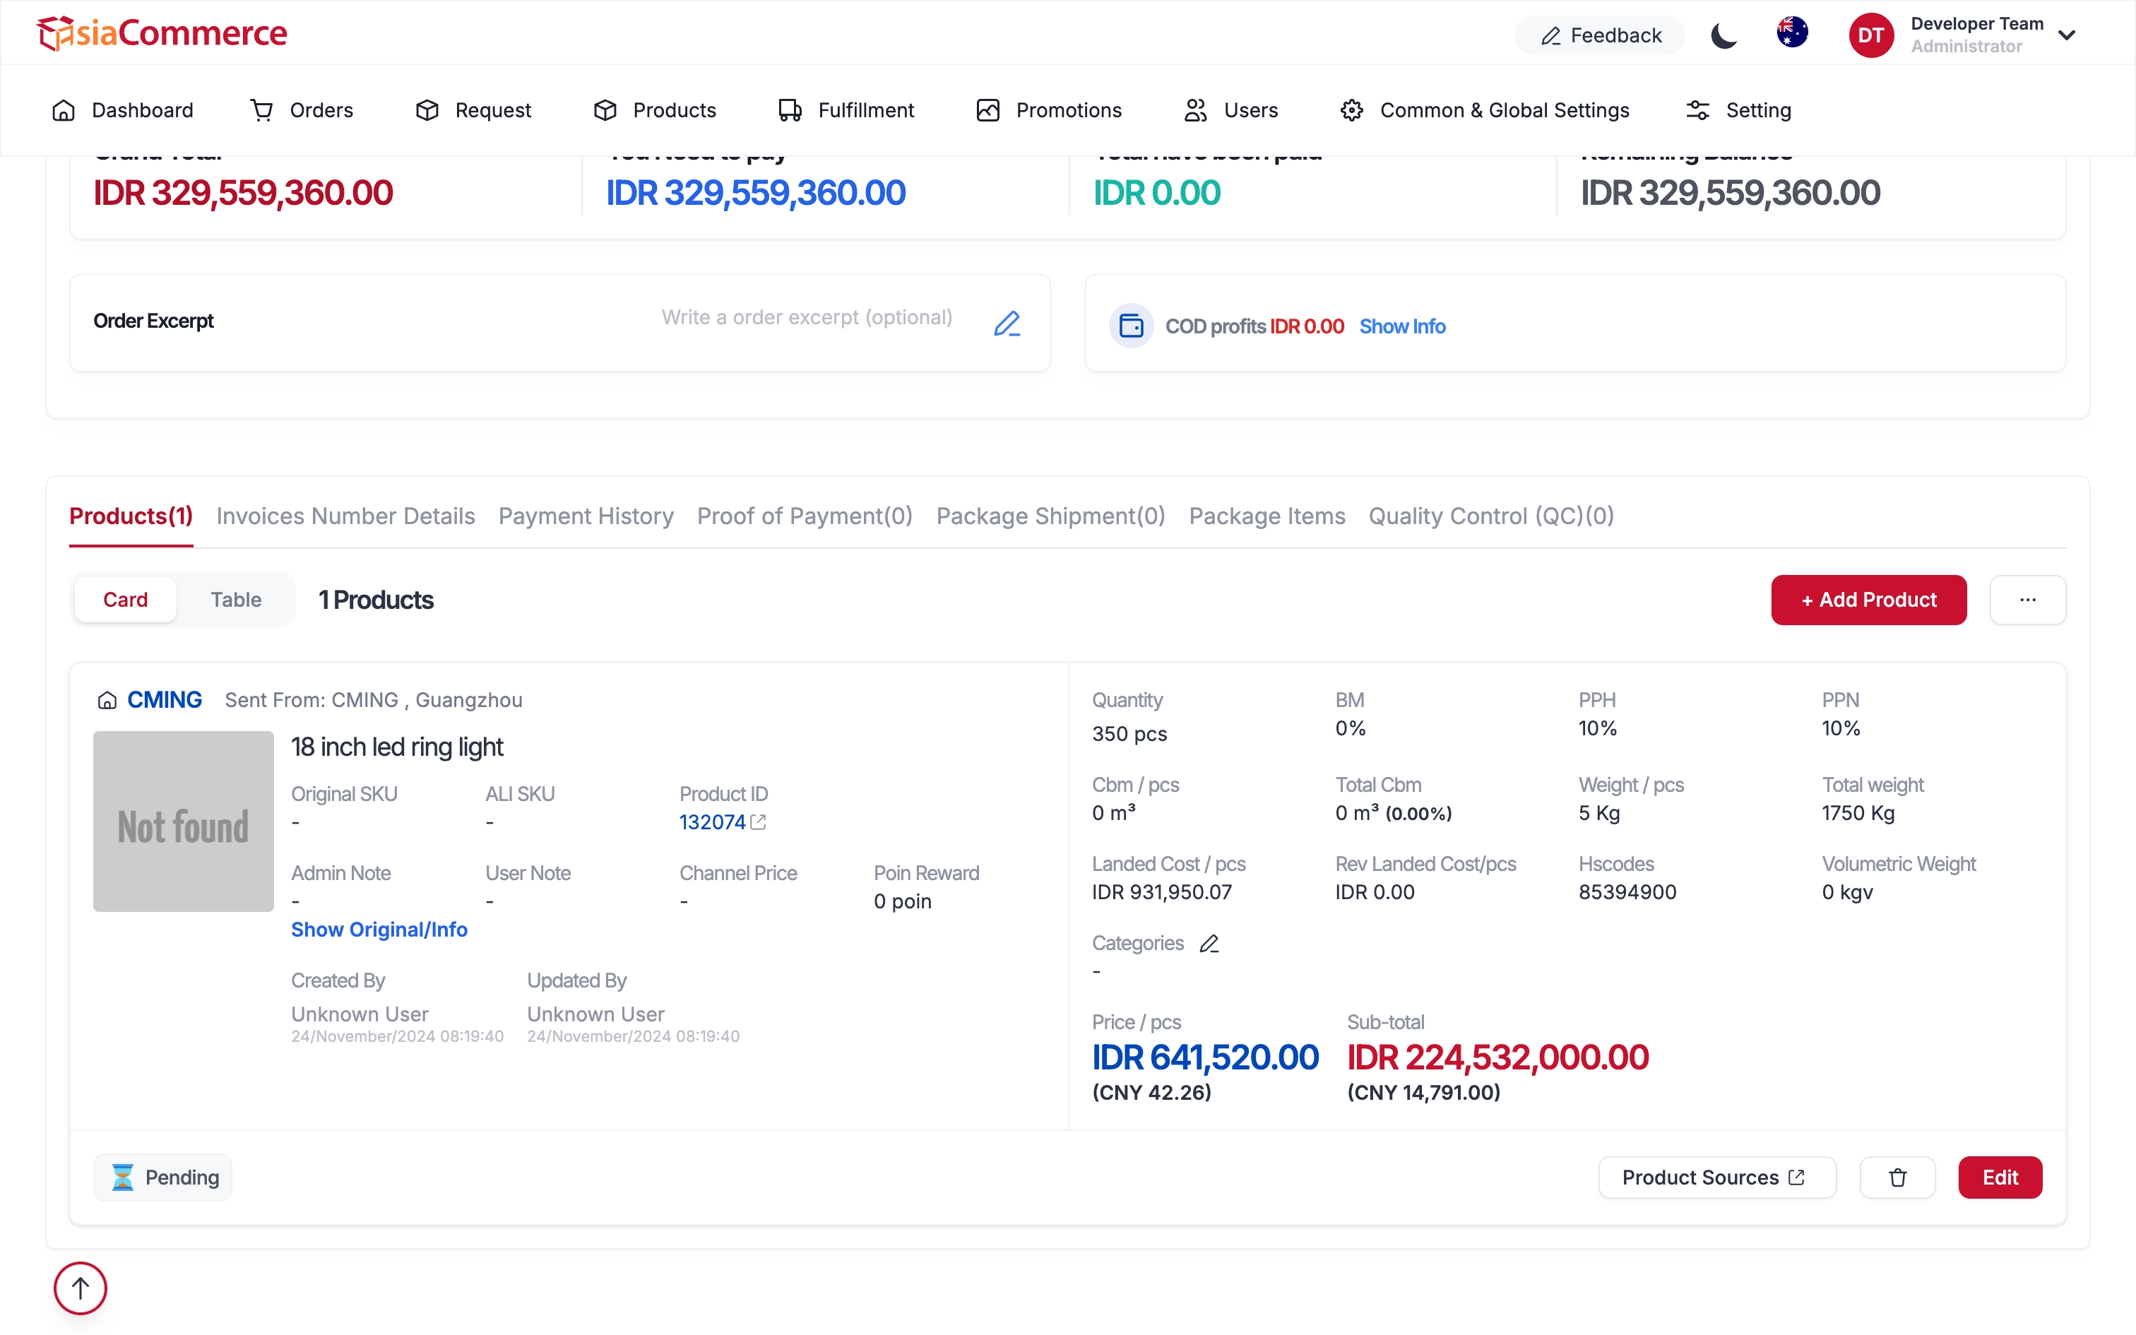Viewport: 2136px width, 1335px height.
Task: Click the COD profits wallet icon
Action: [x=1131, y=326]
